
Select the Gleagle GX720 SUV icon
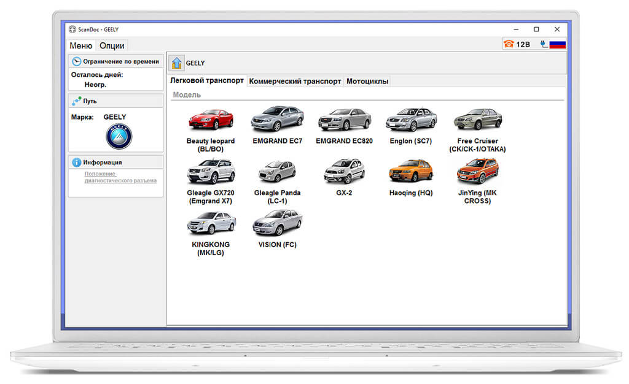211,171
